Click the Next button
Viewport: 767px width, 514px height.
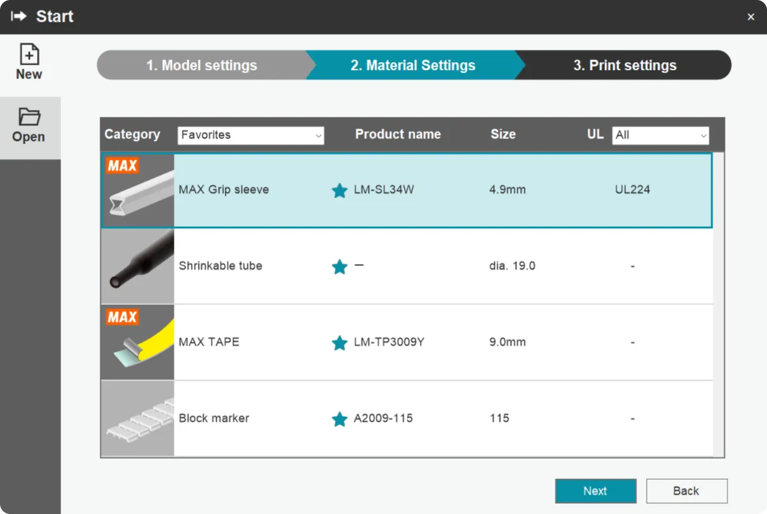coord(596,491)
